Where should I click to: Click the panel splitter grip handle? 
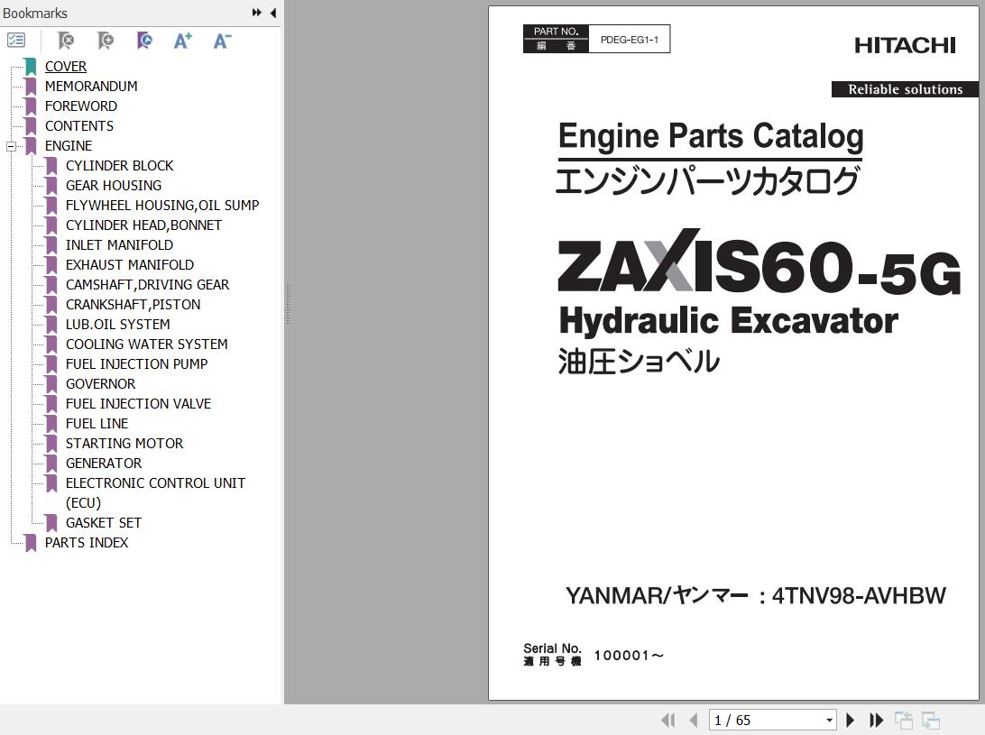288,304
